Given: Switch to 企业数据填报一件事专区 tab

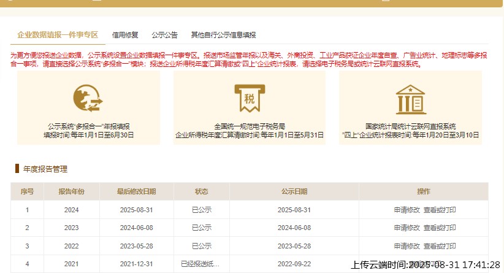Looking at the screenshot, I should [x=58, y=35].
